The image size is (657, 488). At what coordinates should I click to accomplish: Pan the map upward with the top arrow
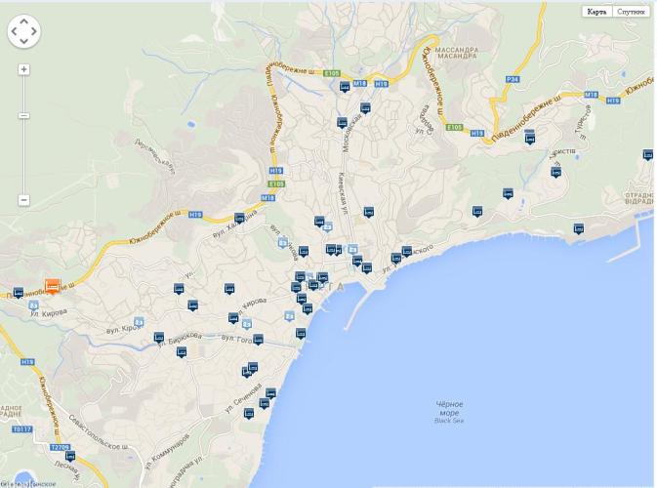click(x=24, y=20)
